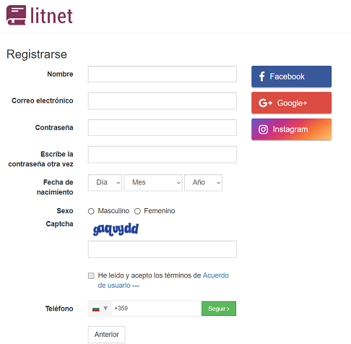
Task: Focus the Correo electrónico input field
Action: (x=162, y=101)
